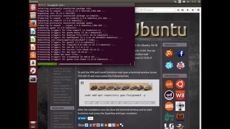
Task: Open the Files manager in the dock
Action: (33, 15)
